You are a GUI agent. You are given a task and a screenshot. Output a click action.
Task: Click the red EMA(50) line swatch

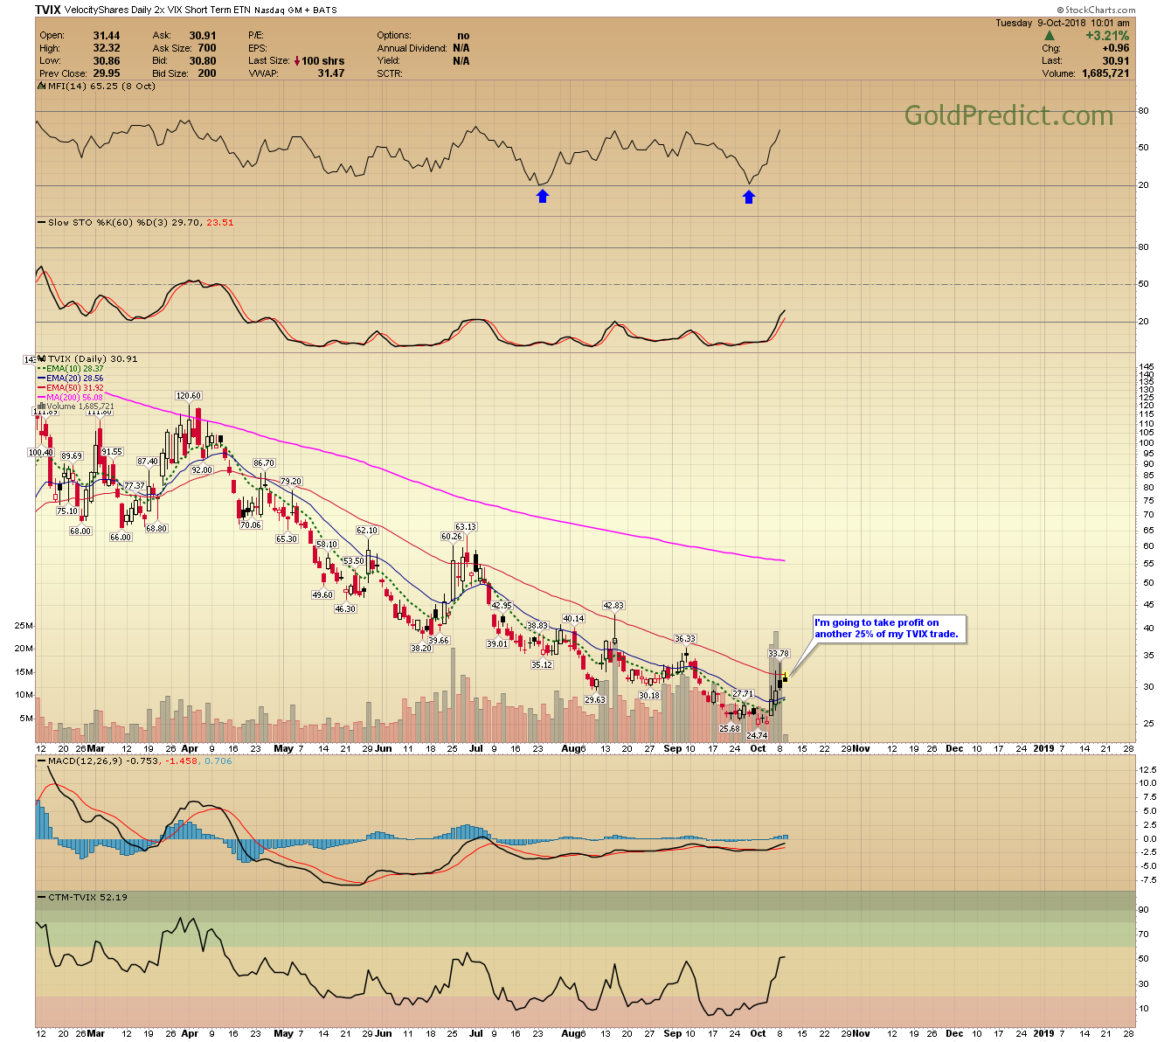click(x=42, y=387)
